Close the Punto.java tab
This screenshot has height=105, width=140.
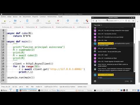tap(11, 27)
